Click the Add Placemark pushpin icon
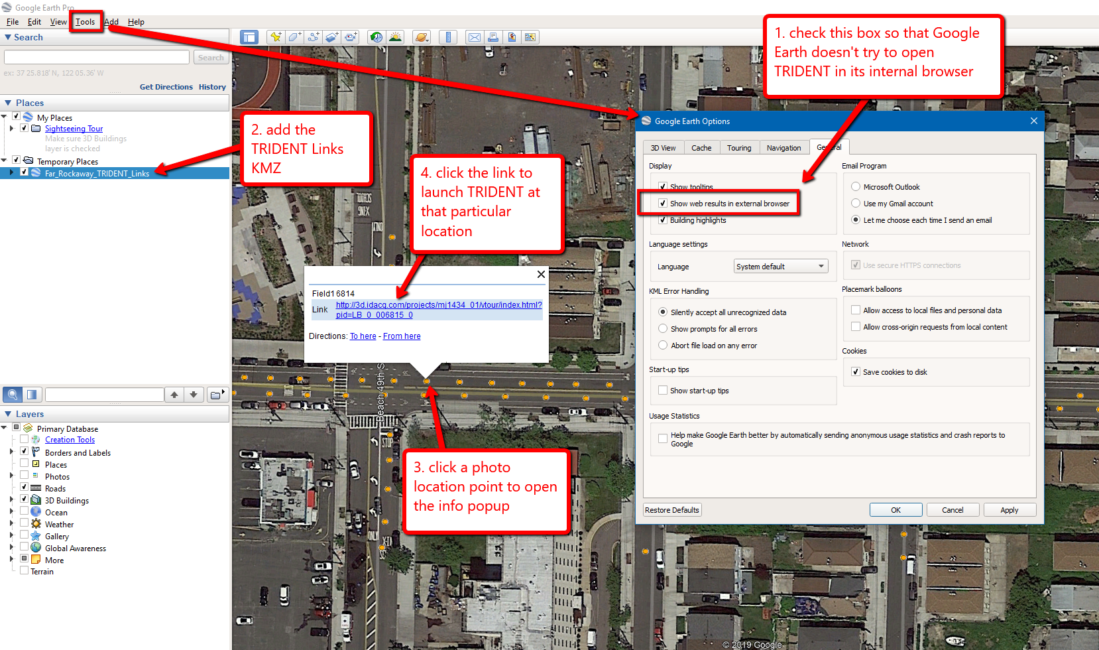This screenshot has height=650, width=1099. [275, 37]
